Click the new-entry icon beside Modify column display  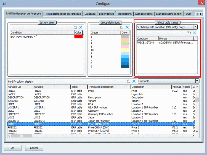(128, 81)
